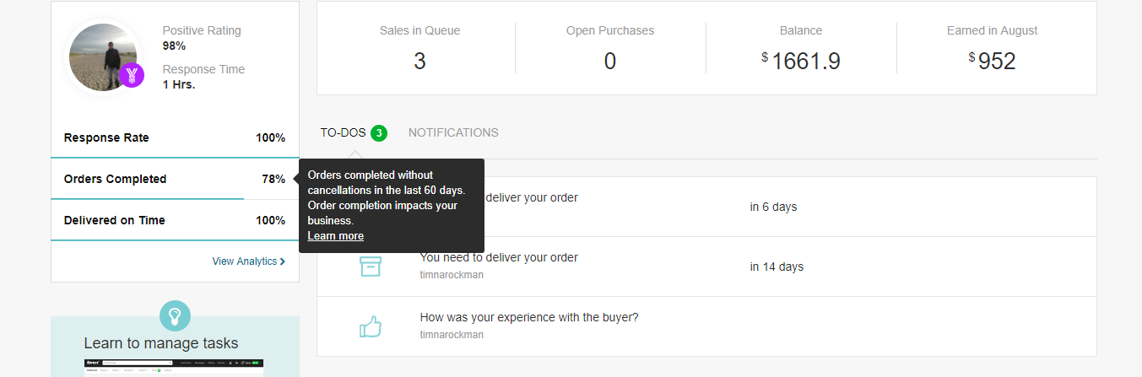The width and height of the screenshot is (1142, 377).
Task: Click the green to-dos count badge
Action: point(379,133)
